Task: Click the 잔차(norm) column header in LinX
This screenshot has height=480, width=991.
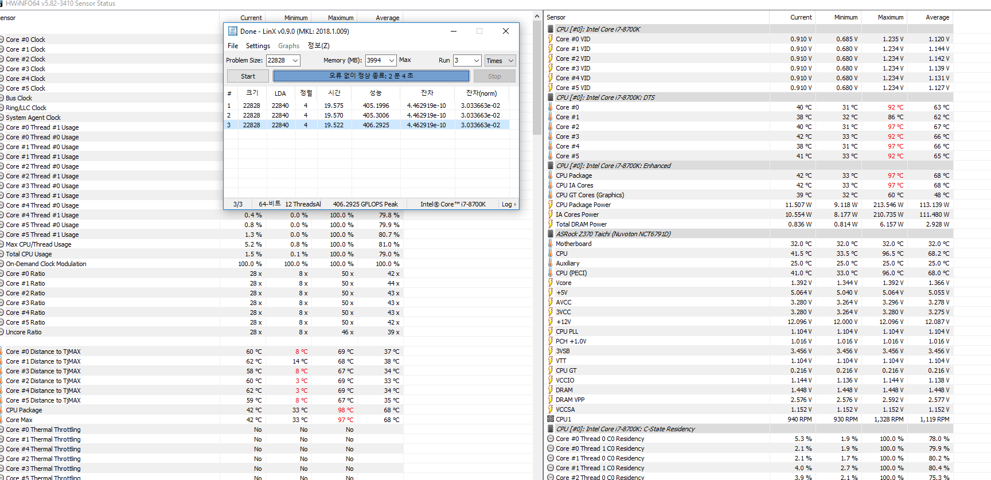Action: pyautogui.click(x=482, y=93)
